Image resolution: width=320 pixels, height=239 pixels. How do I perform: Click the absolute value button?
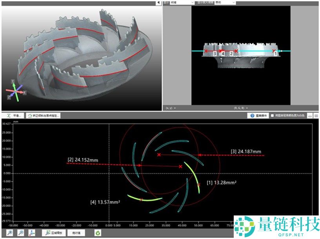point(76,233)
